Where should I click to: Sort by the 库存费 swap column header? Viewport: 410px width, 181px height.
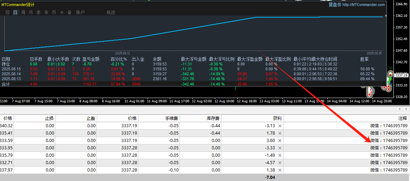[200, 118]
